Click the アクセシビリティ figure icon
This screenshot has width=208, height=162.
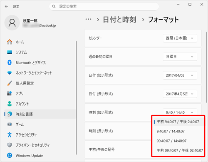[10, 135]
